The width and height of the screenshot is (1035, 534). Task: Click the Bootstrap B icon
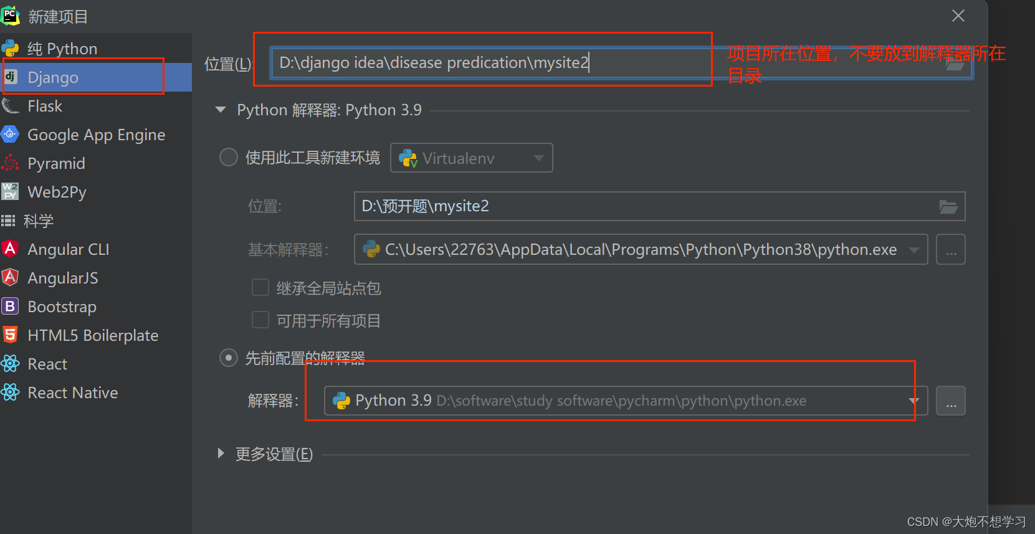click(10, 306)
